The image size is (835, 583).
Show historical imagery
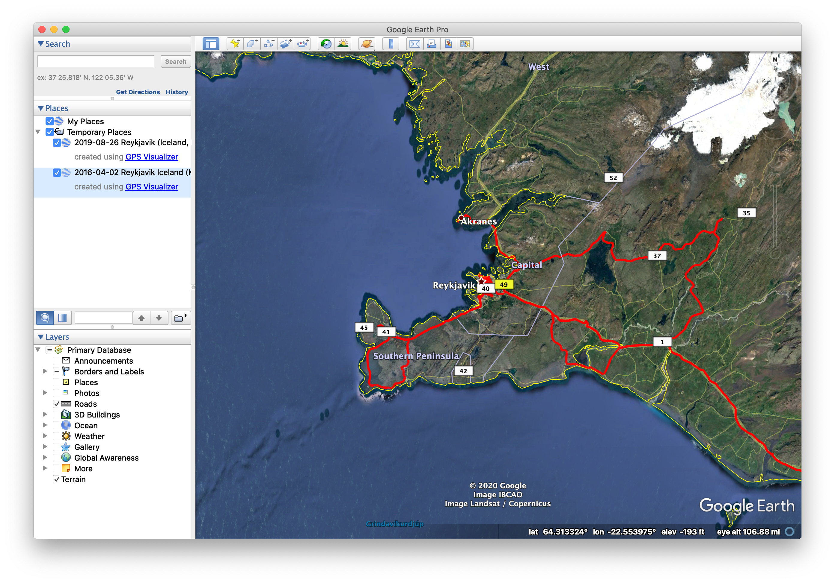(326, 44)
